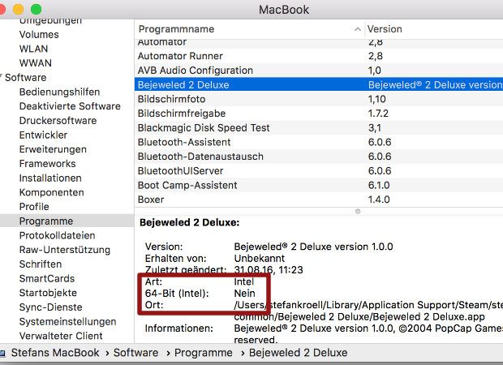Select WWAN in the sidebar
Screen dimensions: 503x365
pos(35,63)
